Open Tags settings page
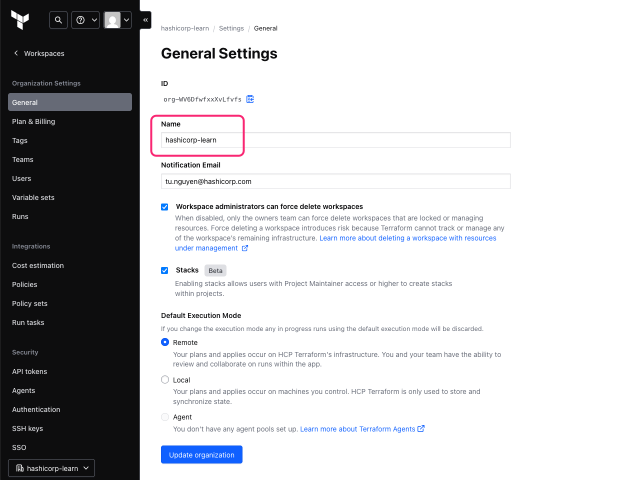 pos(70,140)
